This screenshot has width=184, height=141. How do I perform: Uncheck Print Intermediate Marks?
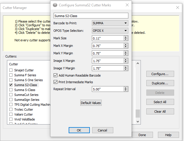[x=55, y=82]
